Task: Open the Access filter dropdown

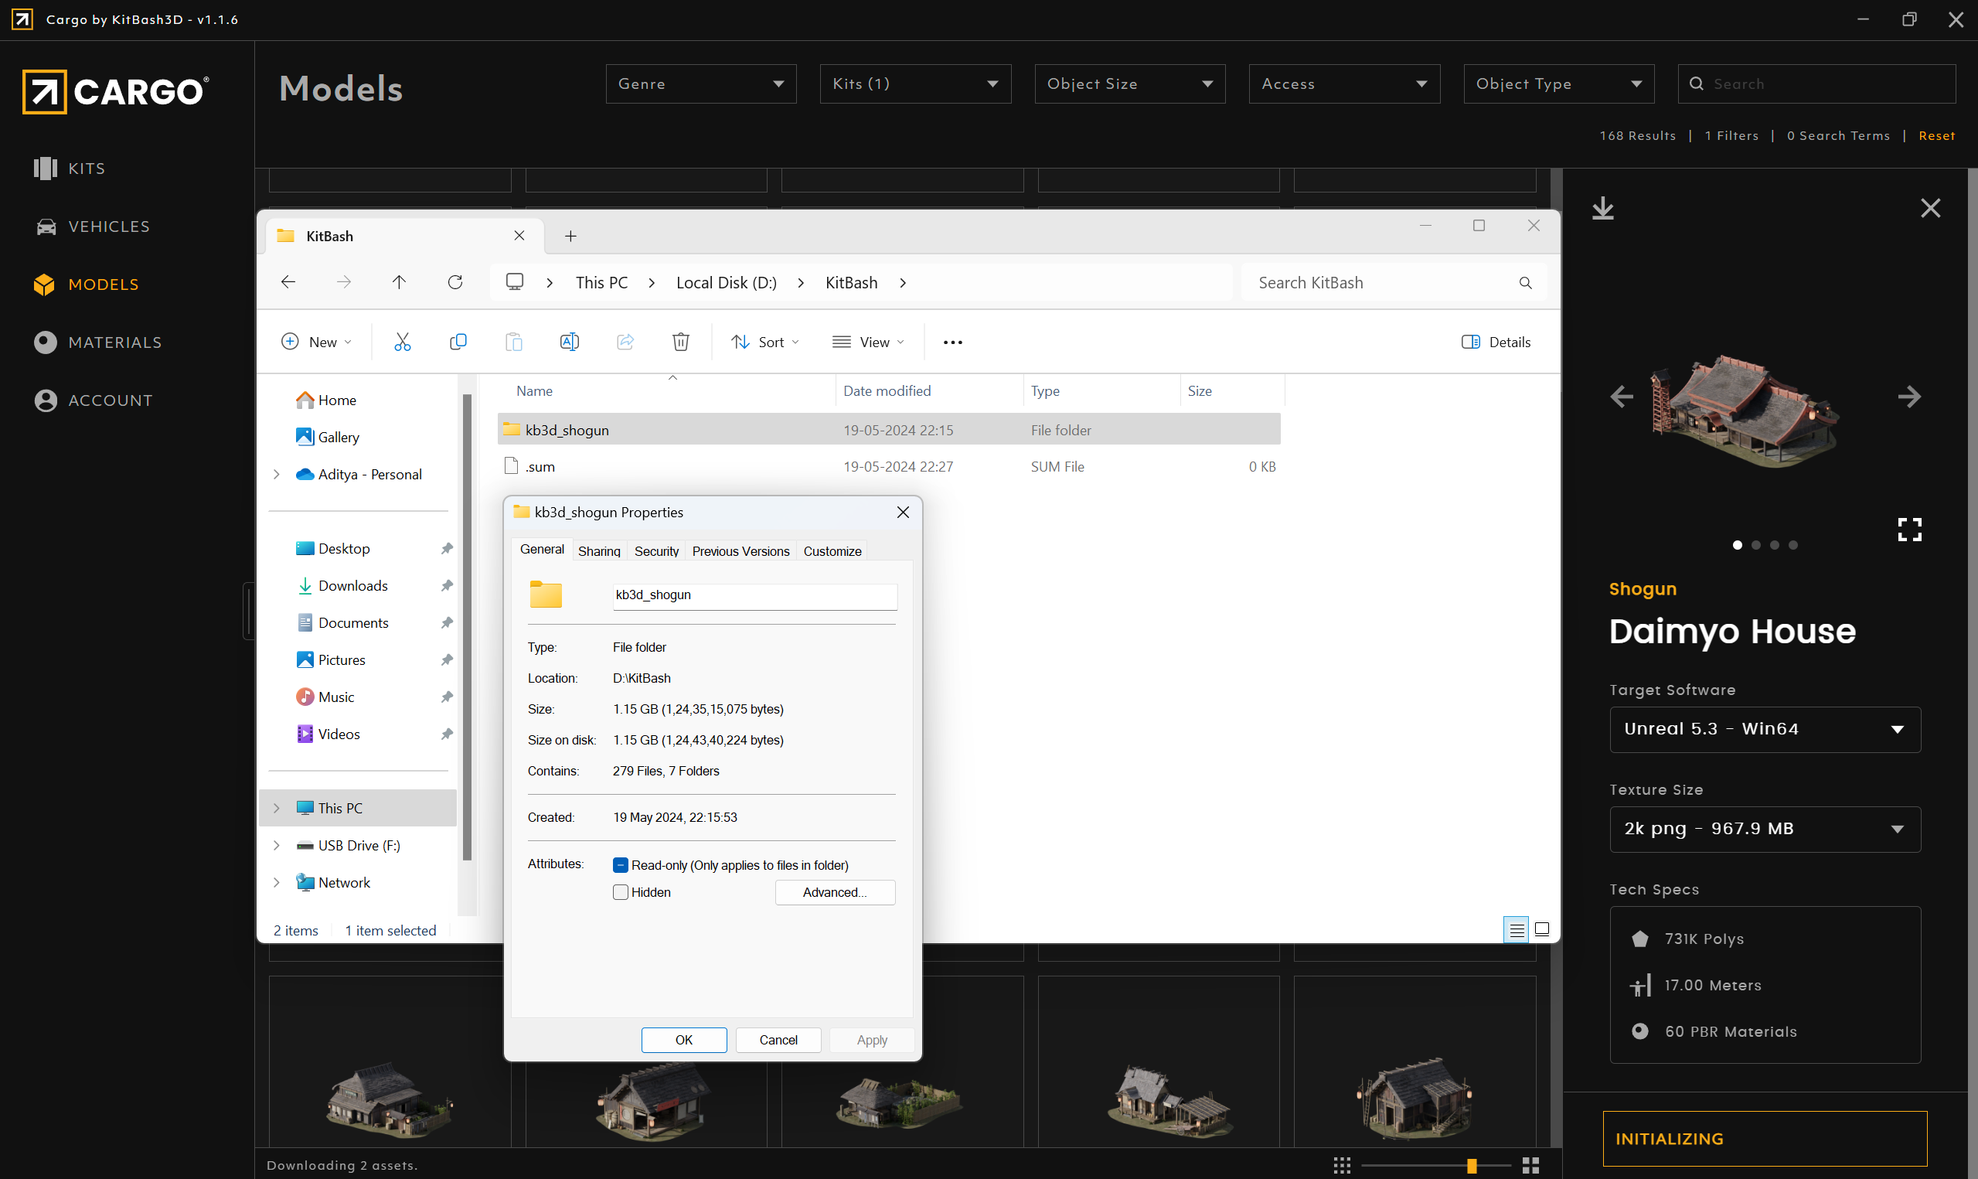Action: [x=1343, y=83]
